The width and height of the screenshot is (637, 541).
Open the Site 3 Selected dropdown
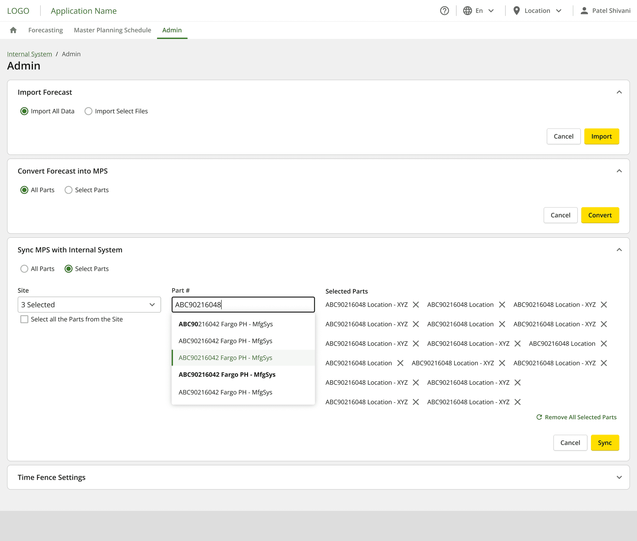(89, 305)
